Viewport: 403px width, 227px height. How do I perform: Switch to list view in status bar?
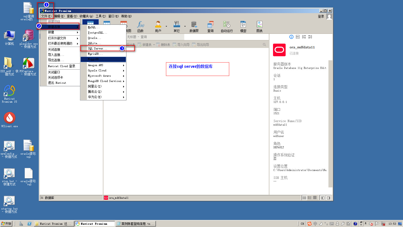point(310,198)
